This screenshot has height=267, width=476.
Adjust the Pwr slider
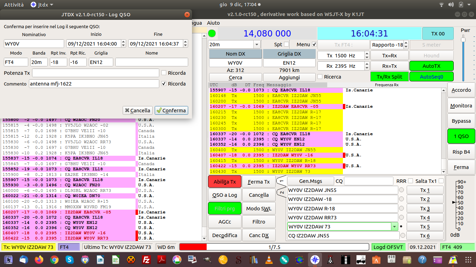[x=463, y=40]
